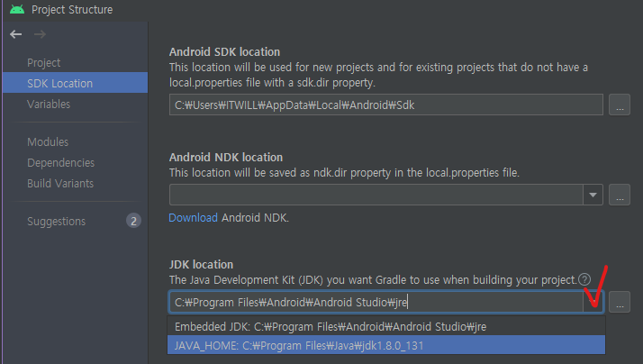The width and height of the screenshot is (643, 364).
Task: Click the 'JDK location' heading
Action: (201, 264)
